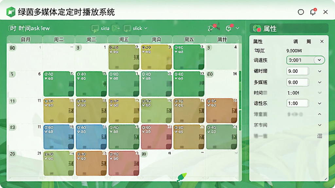Click the play icon in the toolbar
The image size is (335, 188).
click(115, 28)
